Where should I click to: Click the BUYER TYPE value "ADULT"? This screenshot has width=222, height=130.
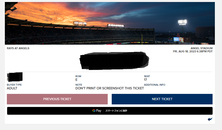tap(12, 88)
